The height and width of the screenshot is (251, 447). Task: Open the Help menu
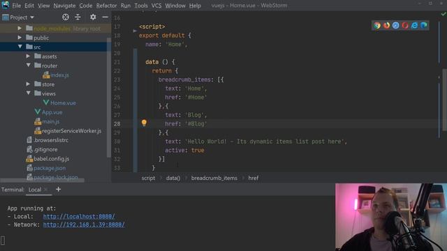195,6
